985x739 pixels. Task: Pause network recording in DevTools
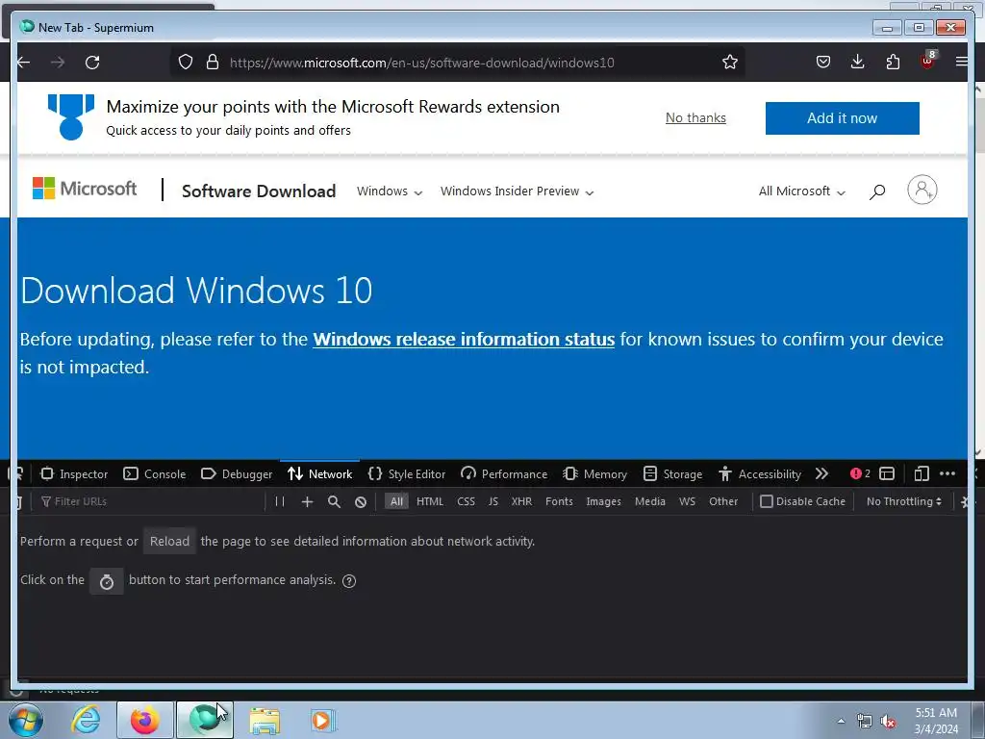(x=280, y=501)
